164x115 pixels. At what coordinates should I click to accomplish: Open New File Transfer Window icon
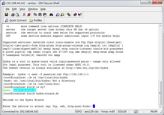point(62,15)
